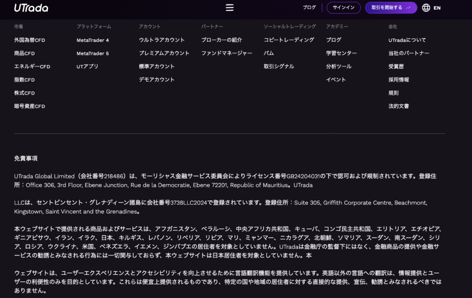Open the ファンドマネージャー link
472x298 pixels.
point(227,53)
